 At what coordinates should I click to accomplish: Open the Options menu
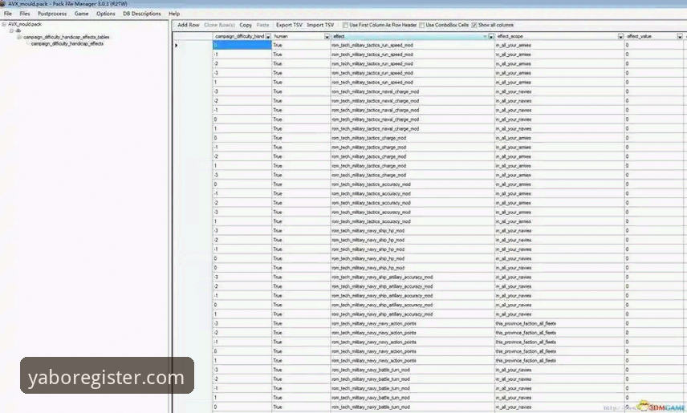pos(106,14)
